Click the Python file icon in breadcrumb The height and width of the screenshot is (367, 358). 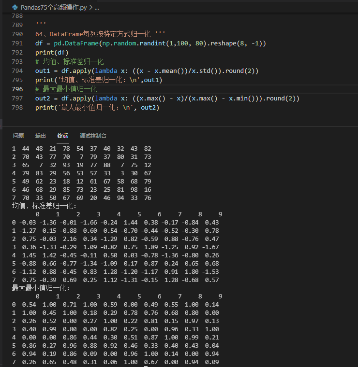(15, 8)
